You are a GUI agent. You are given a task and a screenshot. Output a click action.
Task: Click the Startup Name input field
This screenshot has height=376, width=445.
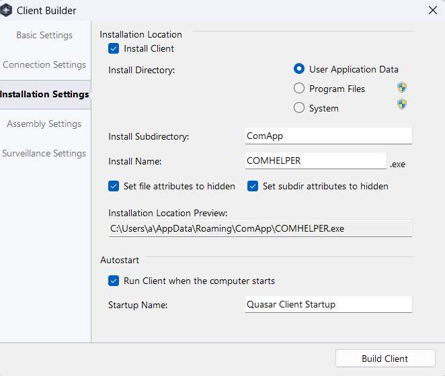click(x=328, y=305)
